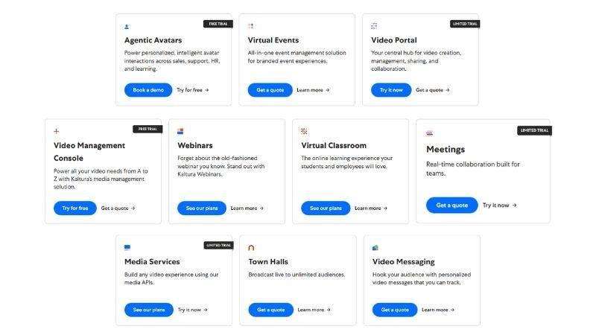Screen dimensions: 596x335
Task: Open See our plans for Media Services
Action: tap(148, 310)
